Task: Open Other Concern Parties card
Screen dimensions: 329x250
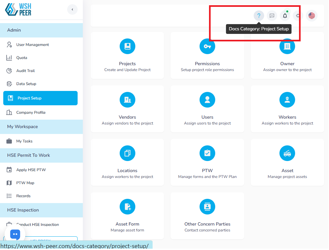Action: pos(207,215)
